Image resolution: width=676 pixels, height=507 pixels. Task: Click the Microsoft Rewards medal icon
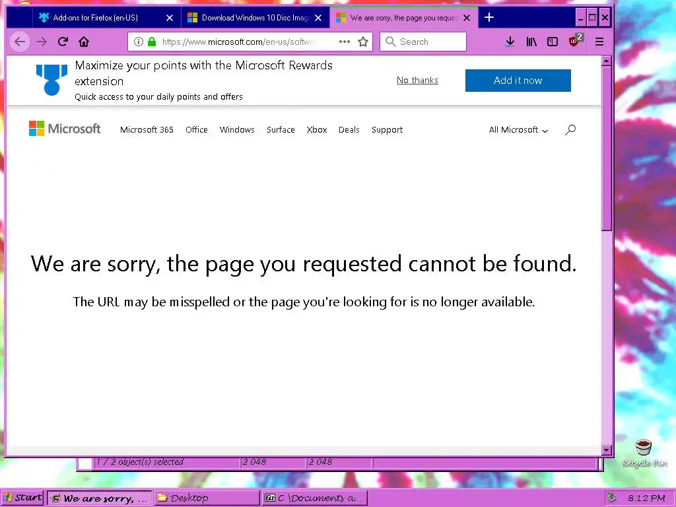(x=51, y=80)
